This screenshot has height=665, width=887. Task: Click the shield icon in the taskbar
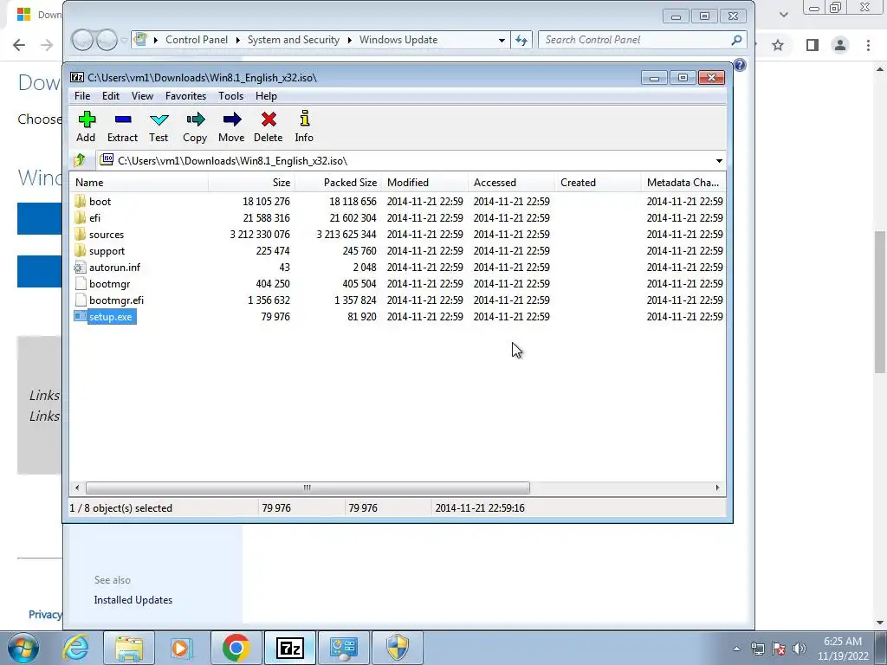(398, 648)
